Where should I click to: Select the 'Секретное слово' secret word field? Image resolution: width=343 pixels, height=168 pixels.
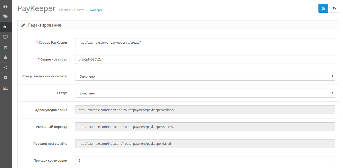coord(204,59)
